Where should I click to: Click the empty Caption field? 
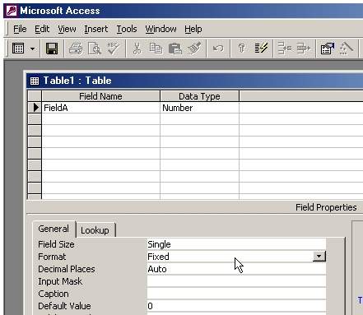(x=236, y=294)
